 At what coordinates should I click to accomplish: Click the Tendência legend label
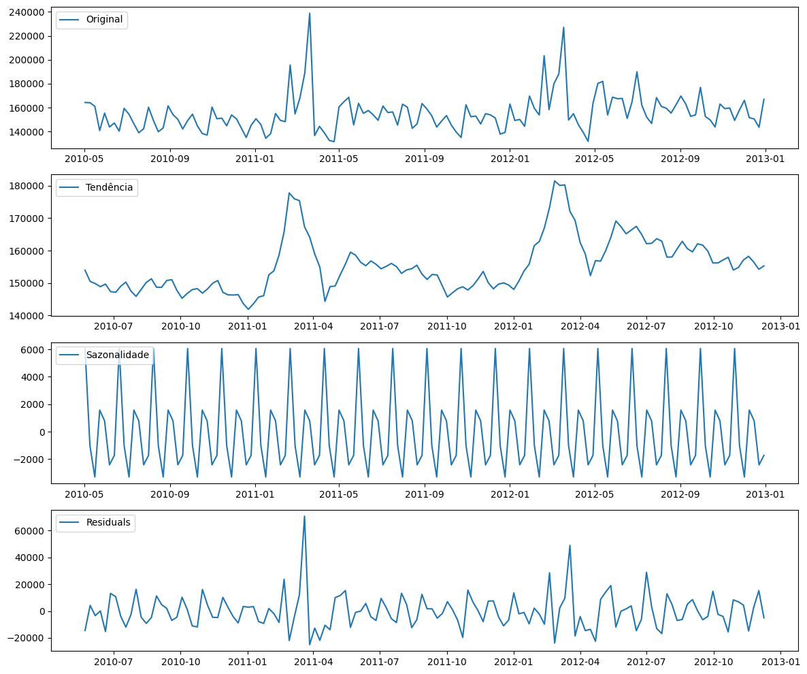click(109, 187)
